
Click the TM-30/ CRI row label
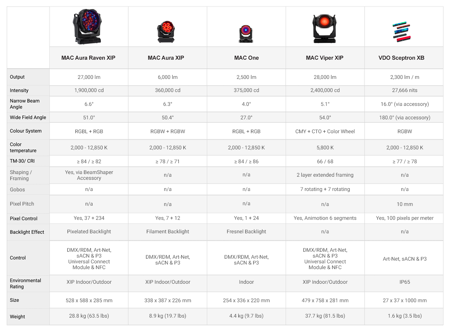point(22,161)
